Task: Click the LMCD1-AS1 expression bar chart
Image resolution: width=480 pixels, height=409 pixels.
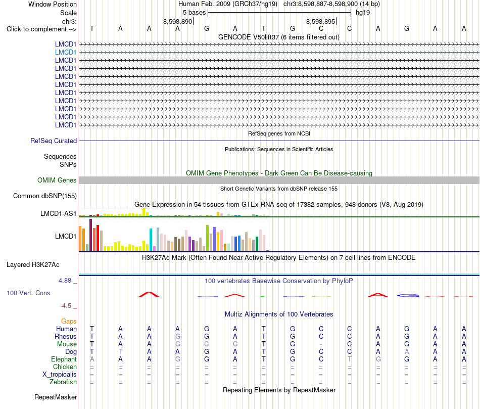Action: (x=174, y=213)
